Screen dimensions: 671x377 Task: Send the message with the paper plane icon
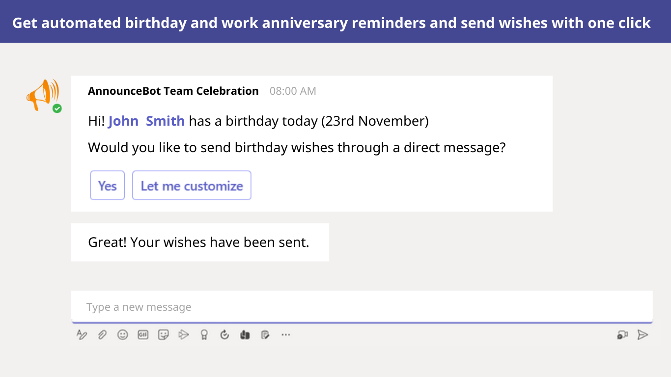[x=643, y=335]
